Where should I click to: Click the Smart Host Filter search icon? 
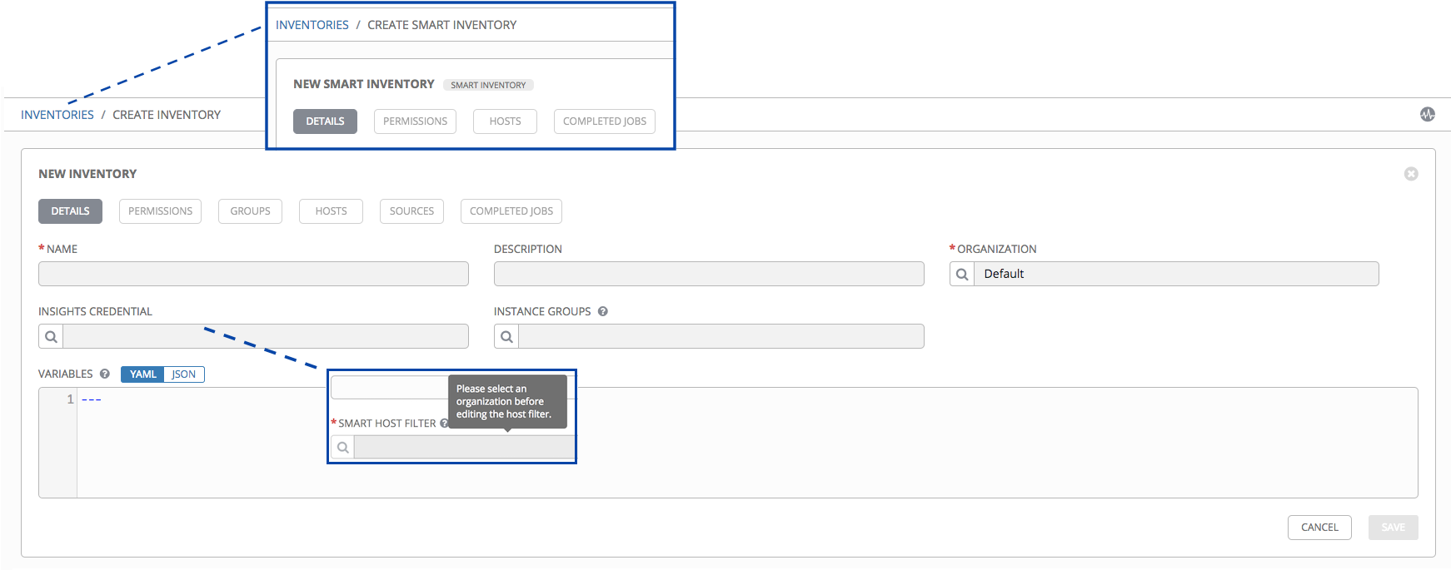point(342,447)
